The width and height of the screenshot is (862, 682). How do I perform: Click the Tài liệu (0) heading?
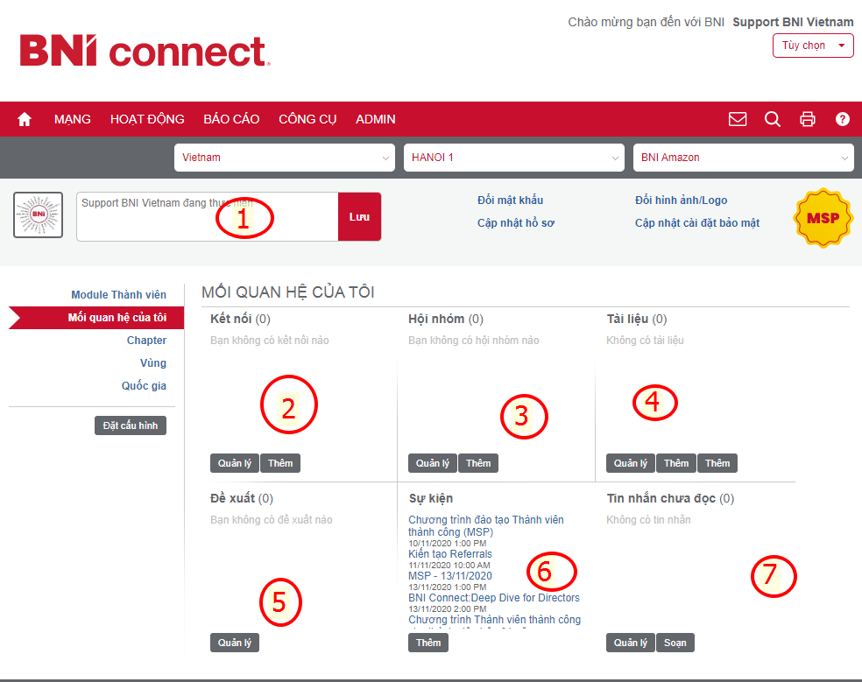coord(637,319)
